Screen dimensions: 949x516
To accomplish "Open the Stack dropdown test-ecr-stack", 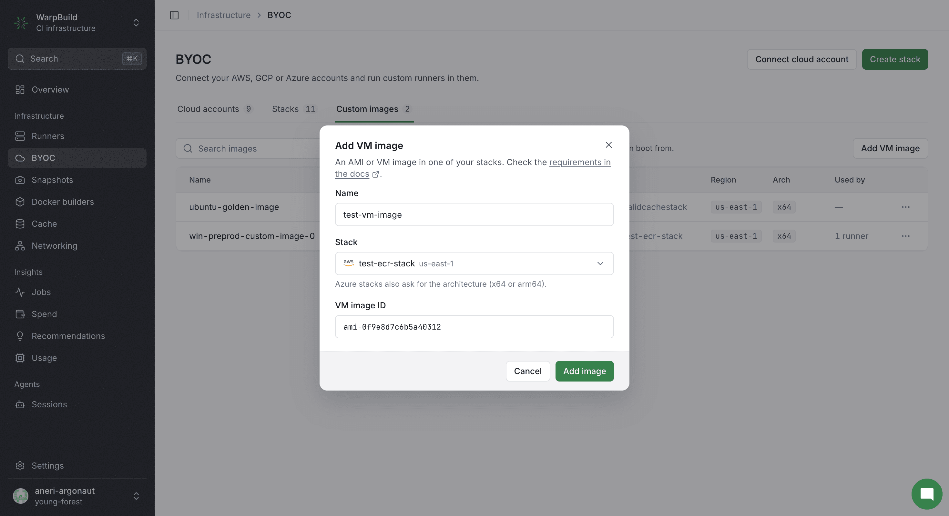I will (x=474, y=263).
